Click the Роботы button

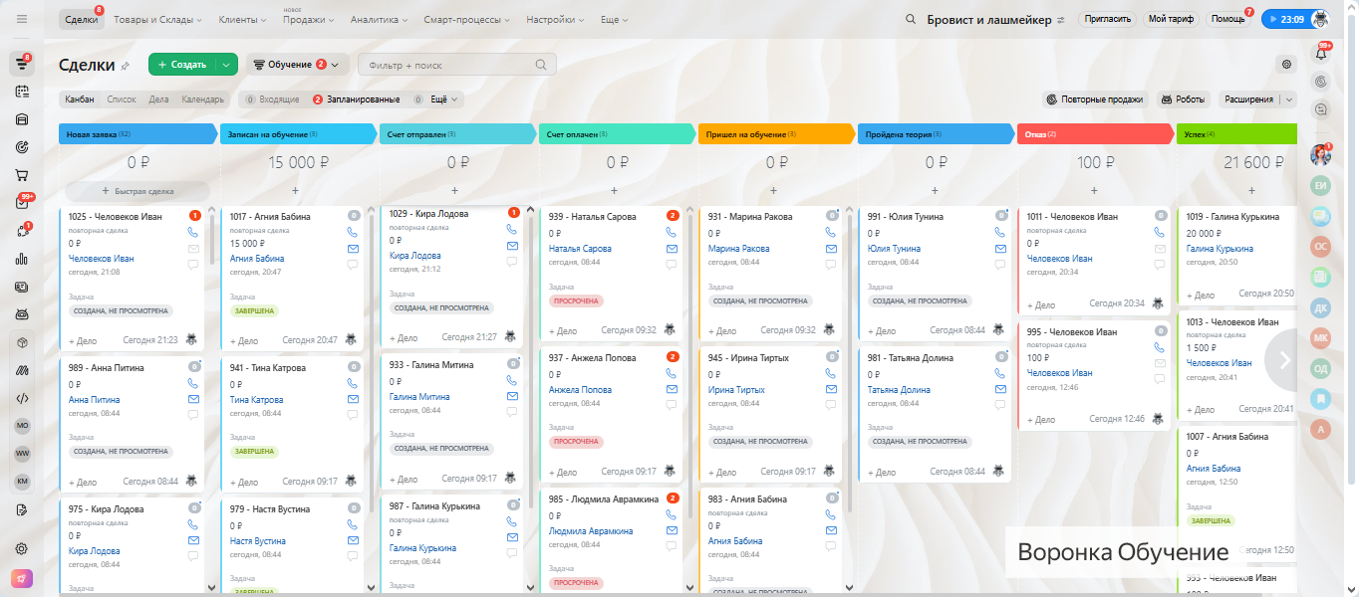(1181, 99)
